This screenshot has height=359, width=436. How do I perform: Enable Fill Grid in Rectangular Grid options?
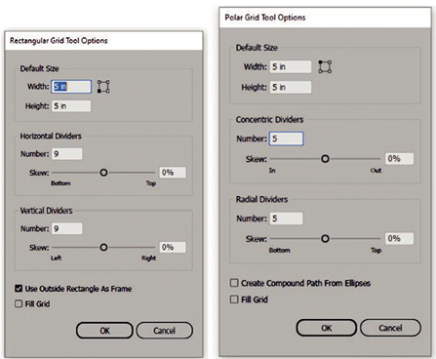coord(19,303)
